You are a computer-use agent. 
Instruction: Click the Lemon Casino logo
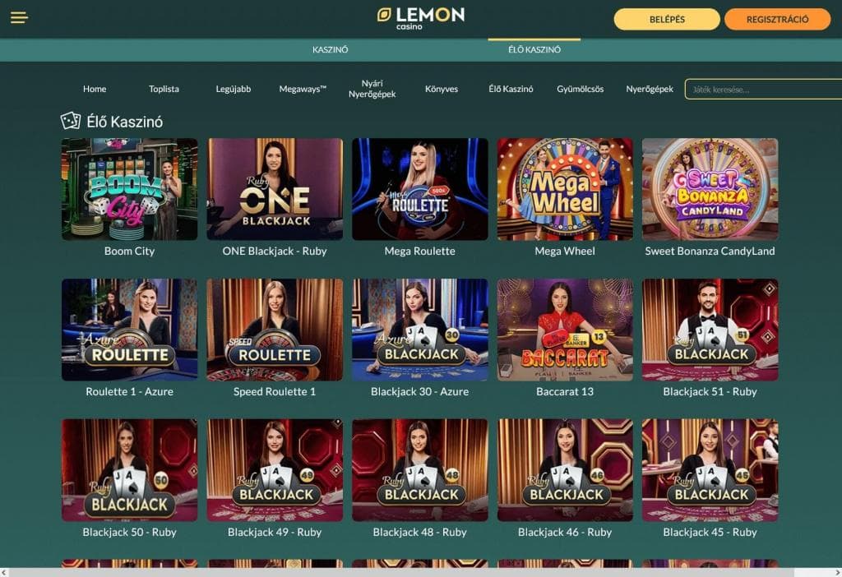[x=421, y=18]
